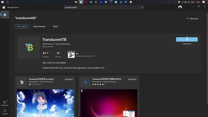This screenshot has height=117, width=208.
Task: Click the clock in the system tray
Action: click(x=198, y=2)
